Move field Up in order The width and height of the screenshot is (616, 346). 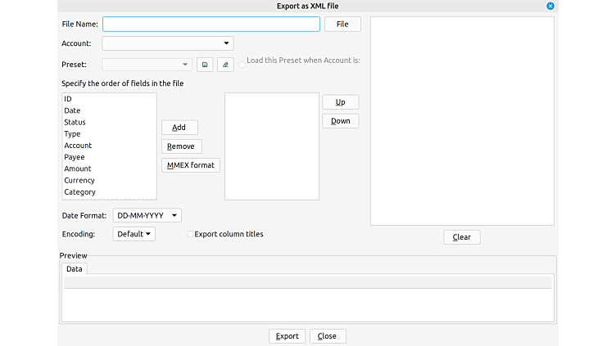click(x=340, y=102)
